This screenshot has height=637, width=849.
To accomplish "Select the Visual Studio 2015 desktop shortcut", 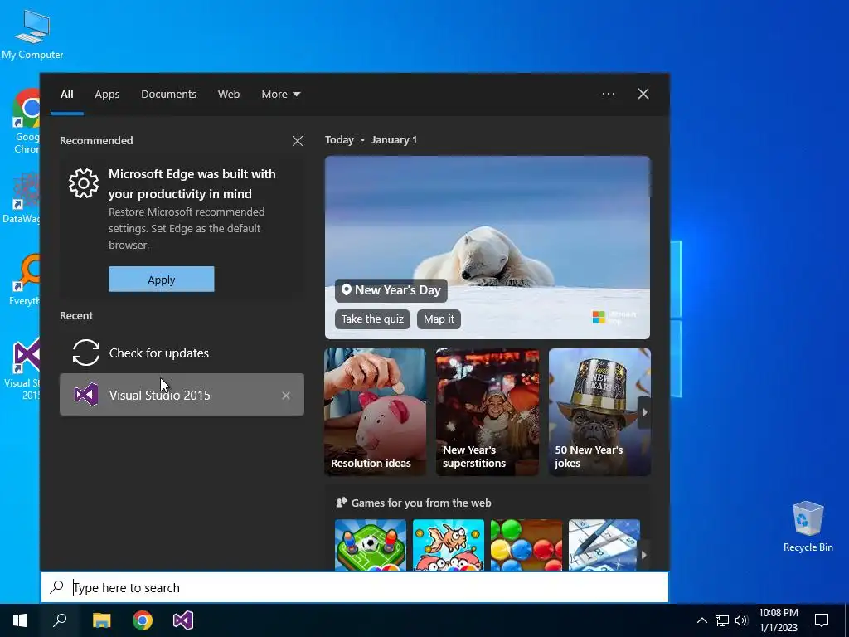I will click(x=22, y=369).
